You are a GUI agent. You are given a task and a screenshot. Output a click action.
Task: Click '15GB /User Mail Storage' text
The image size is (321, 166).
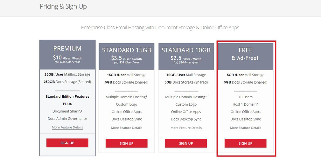tap(127, 75)
